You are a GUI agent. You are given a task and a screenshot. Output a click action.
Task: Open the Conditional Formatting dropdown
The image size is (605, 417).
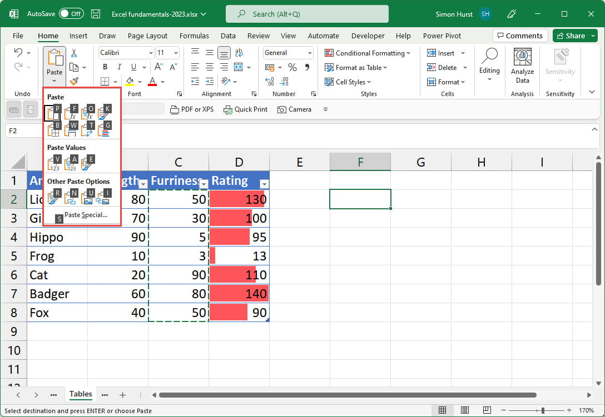[368, 53]
